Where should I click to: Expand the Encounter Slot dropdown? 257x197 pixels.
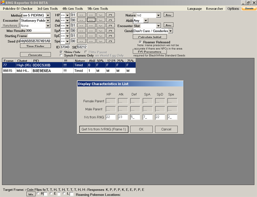pyautogui.click(x=158, y=26)
